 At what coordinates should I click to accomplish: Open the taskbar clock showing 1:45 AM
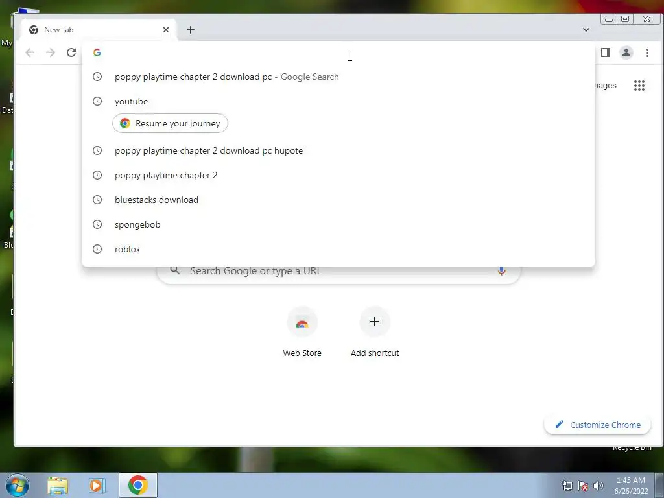pyautogui.click(x=630, y=486)
